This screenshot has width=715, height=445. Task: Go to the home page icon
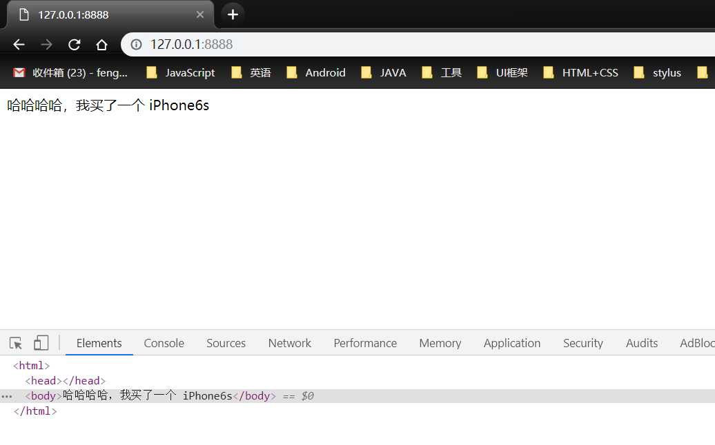pos(101,45)
